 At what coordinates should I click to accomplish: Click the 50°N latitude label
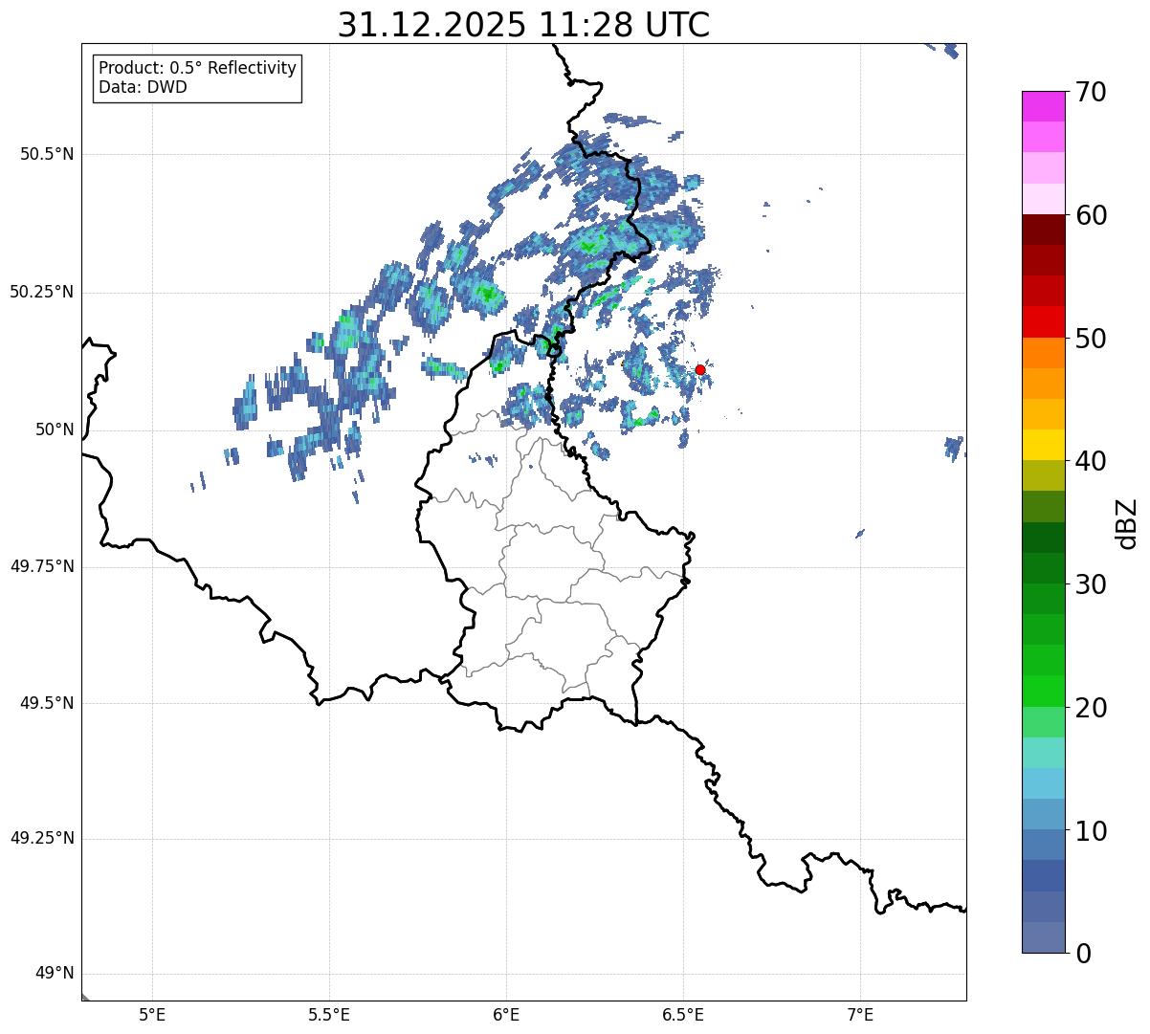[55, 429]
